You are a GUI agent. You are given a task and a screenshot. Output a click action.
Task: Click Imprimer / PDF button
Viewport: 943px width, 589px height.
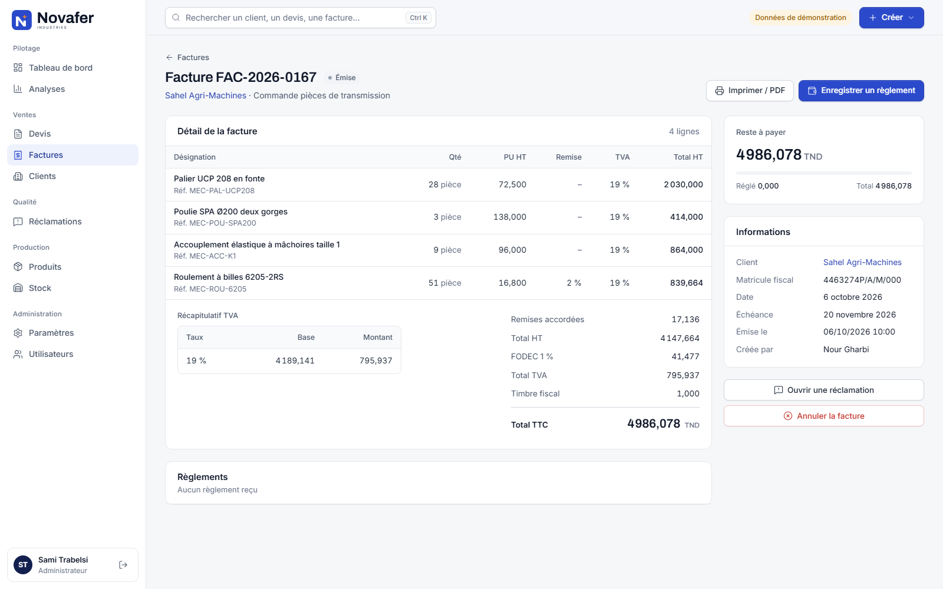coord(750,91)
